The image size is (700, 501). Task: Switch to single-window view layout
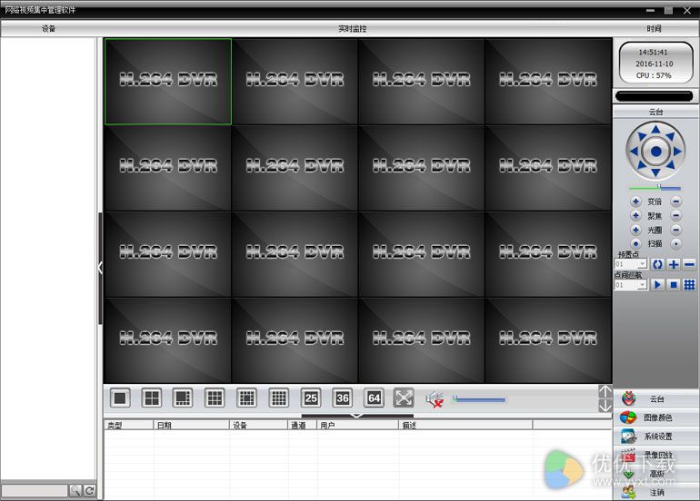(x=120, y=398)
